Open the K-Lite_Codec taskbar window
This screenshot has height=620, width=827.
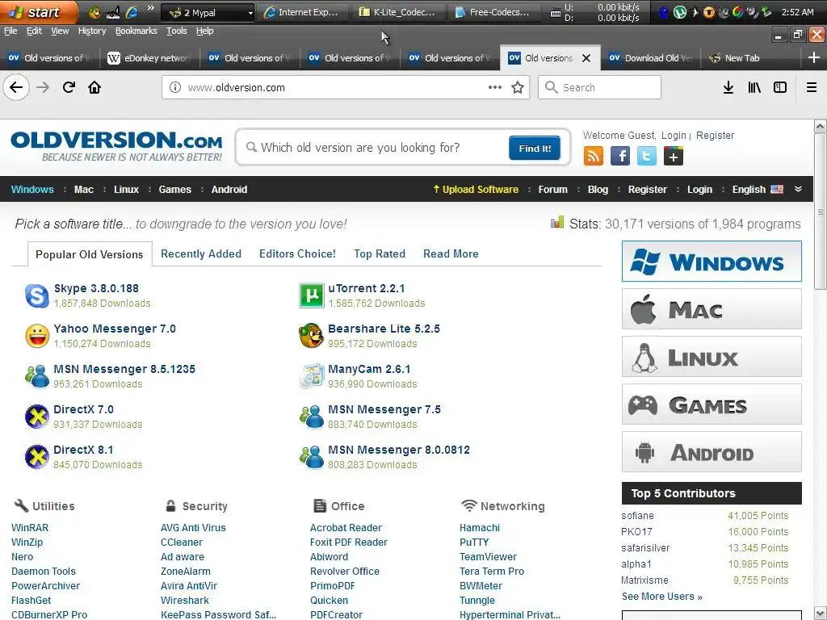click(397, 12)
